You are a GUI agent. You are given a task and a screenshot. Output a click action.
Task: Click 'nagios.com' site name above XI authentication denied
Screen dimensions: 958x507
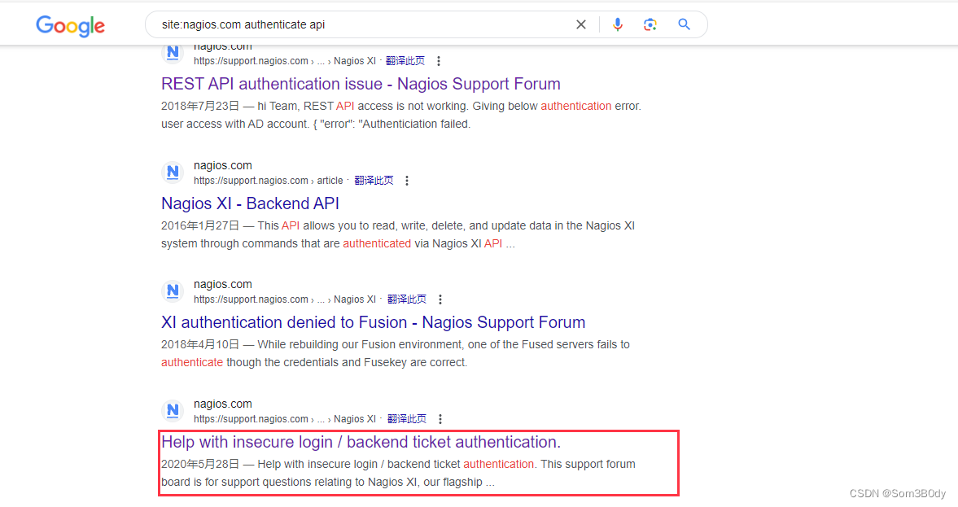pyautogui.click(x=223, y=284)
